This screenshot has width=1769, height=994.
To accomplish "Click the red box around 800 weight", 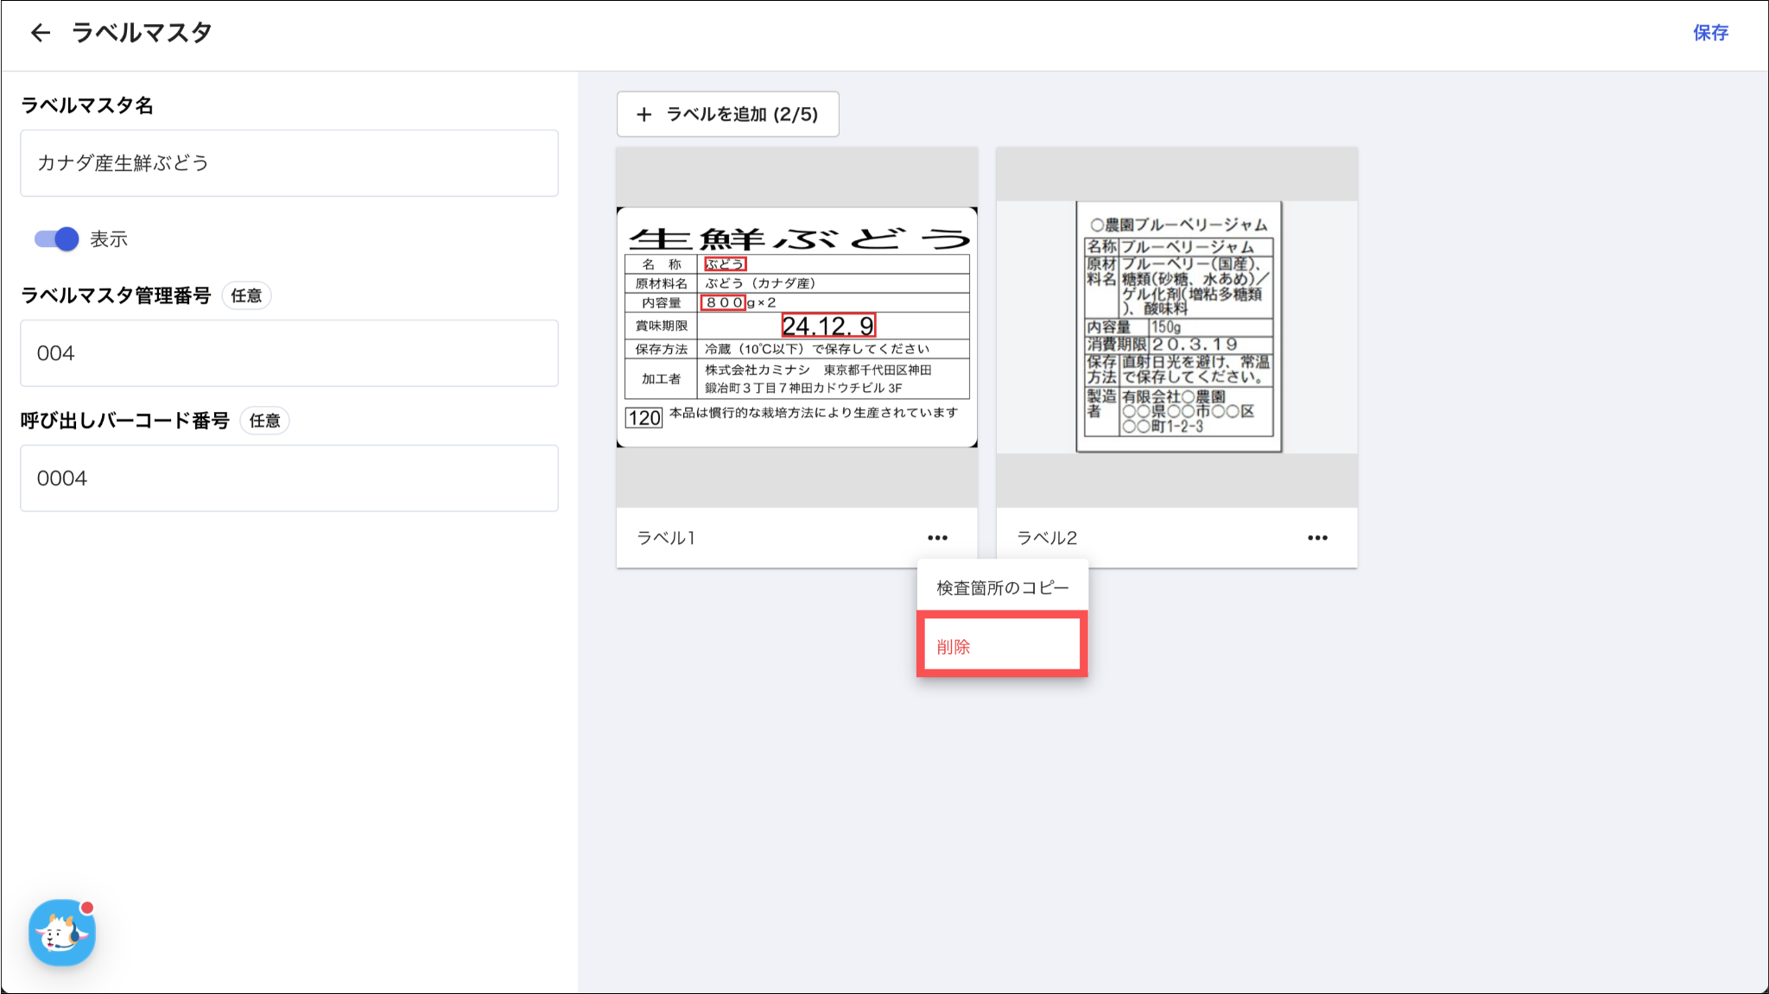I will (723, 302).
